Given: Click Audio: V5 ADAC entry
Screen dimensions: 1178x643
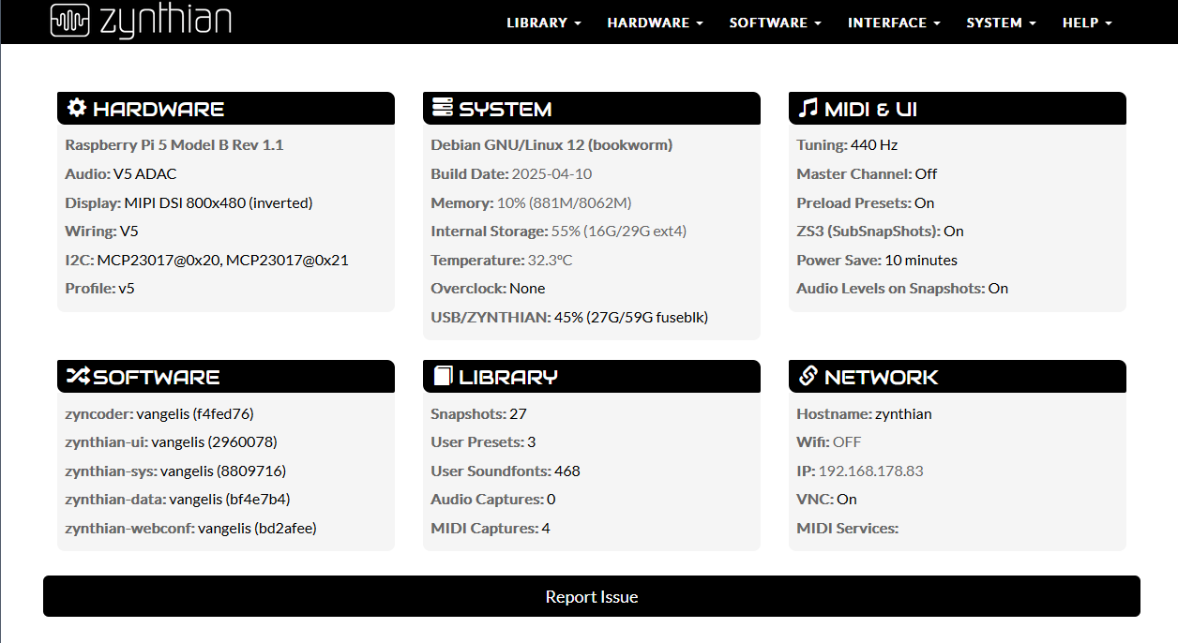Looking at the screenshot, I should coord(121,173).
